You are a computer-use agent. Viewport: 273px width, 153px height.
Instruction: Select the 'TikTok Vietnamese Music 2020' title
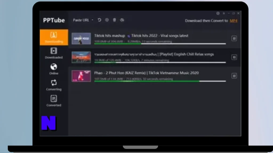[x=174, y=73]
